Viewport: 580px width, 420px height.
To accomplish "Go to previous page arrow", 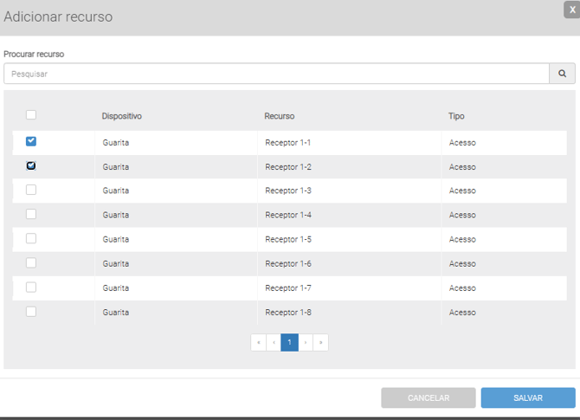I will click(x=274, y=342).
